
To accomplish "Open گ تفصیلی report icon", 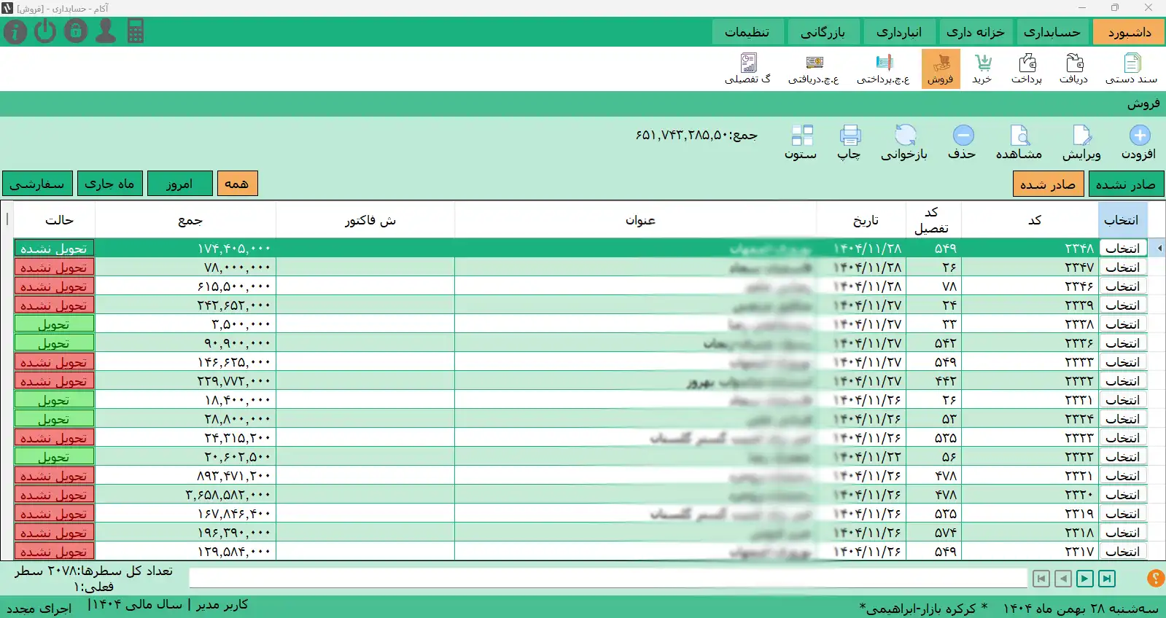I will [x=747, y=69].
